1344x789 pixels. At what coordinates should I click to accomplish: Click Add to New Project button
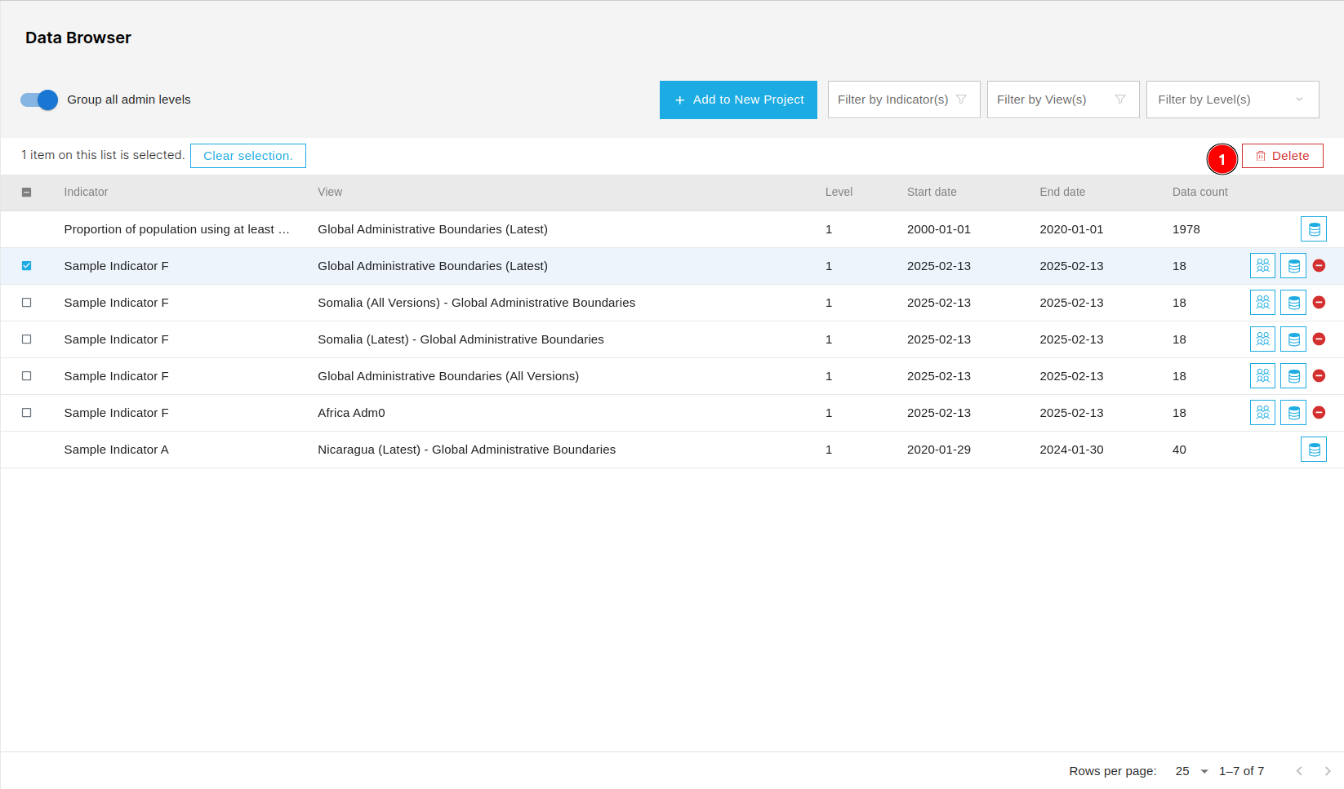[x=738, y=100]
